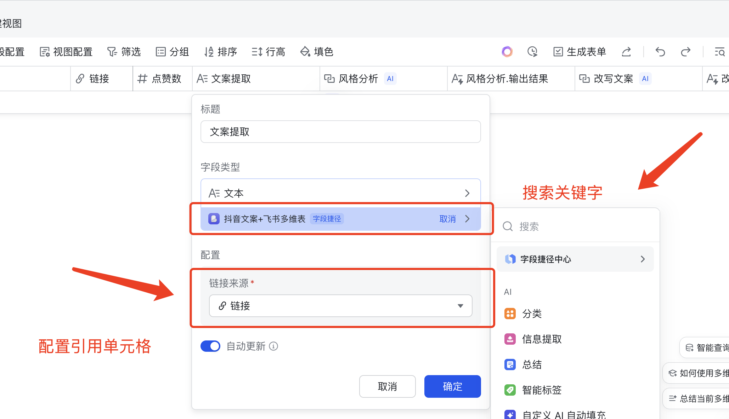
Task: Click the pink 信息提取 icon
Action: point(510,339)
